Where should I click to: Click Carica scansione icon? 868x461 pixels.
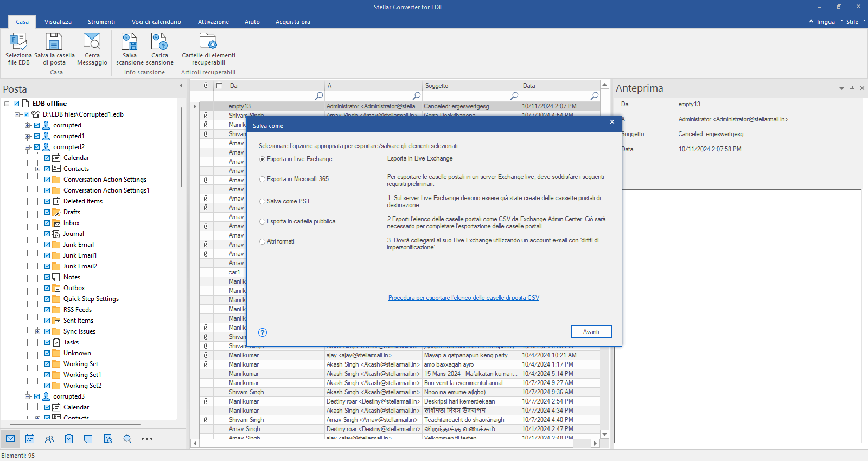tap(159, 49)
